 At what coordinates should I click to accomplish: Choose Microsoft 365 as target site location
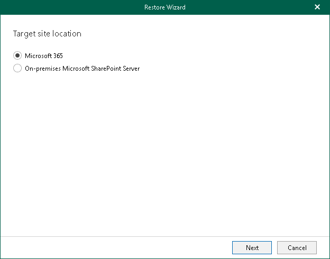coord(17,55)
